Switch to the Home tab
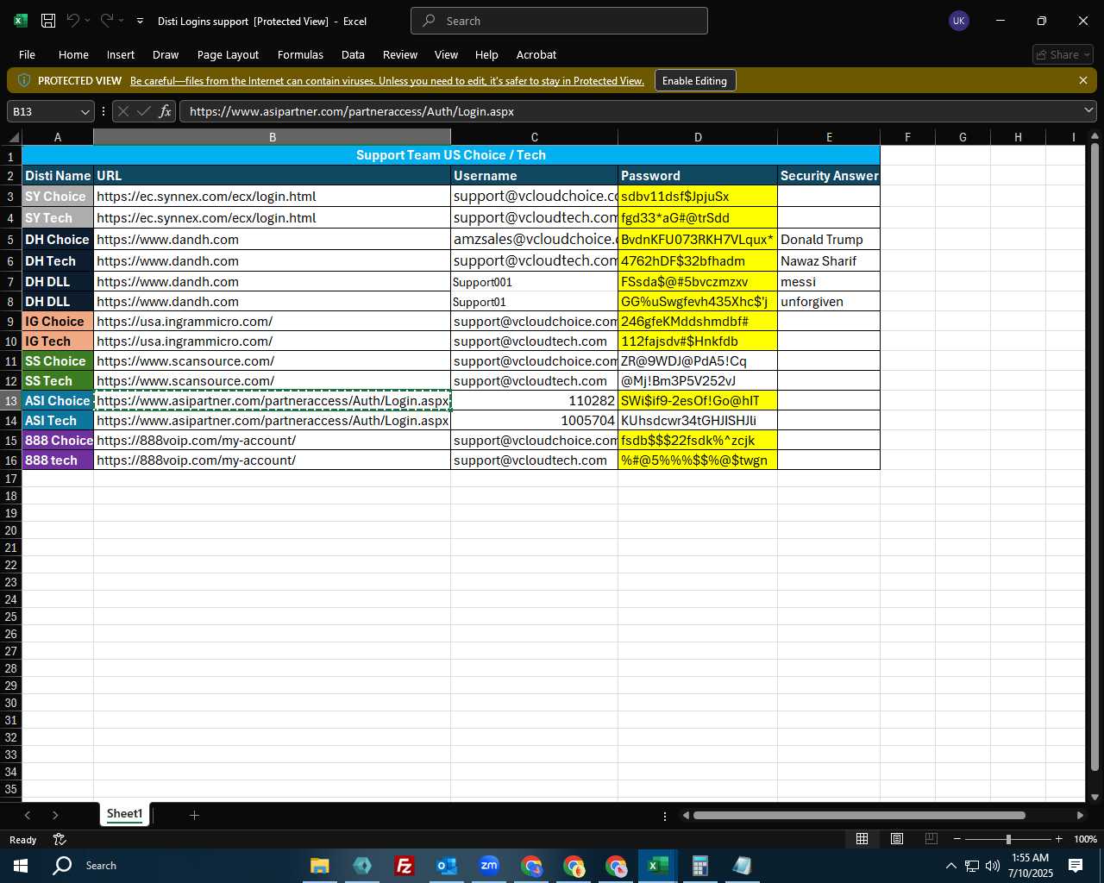The image size is (1104, 883). point(73,54)
